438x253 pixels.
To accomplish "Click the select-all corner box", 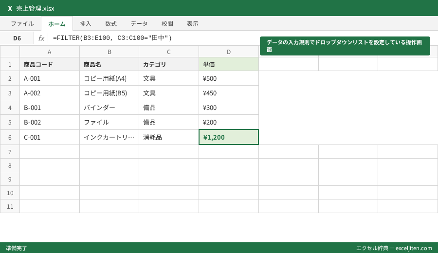I will click(x=10, y=52).
